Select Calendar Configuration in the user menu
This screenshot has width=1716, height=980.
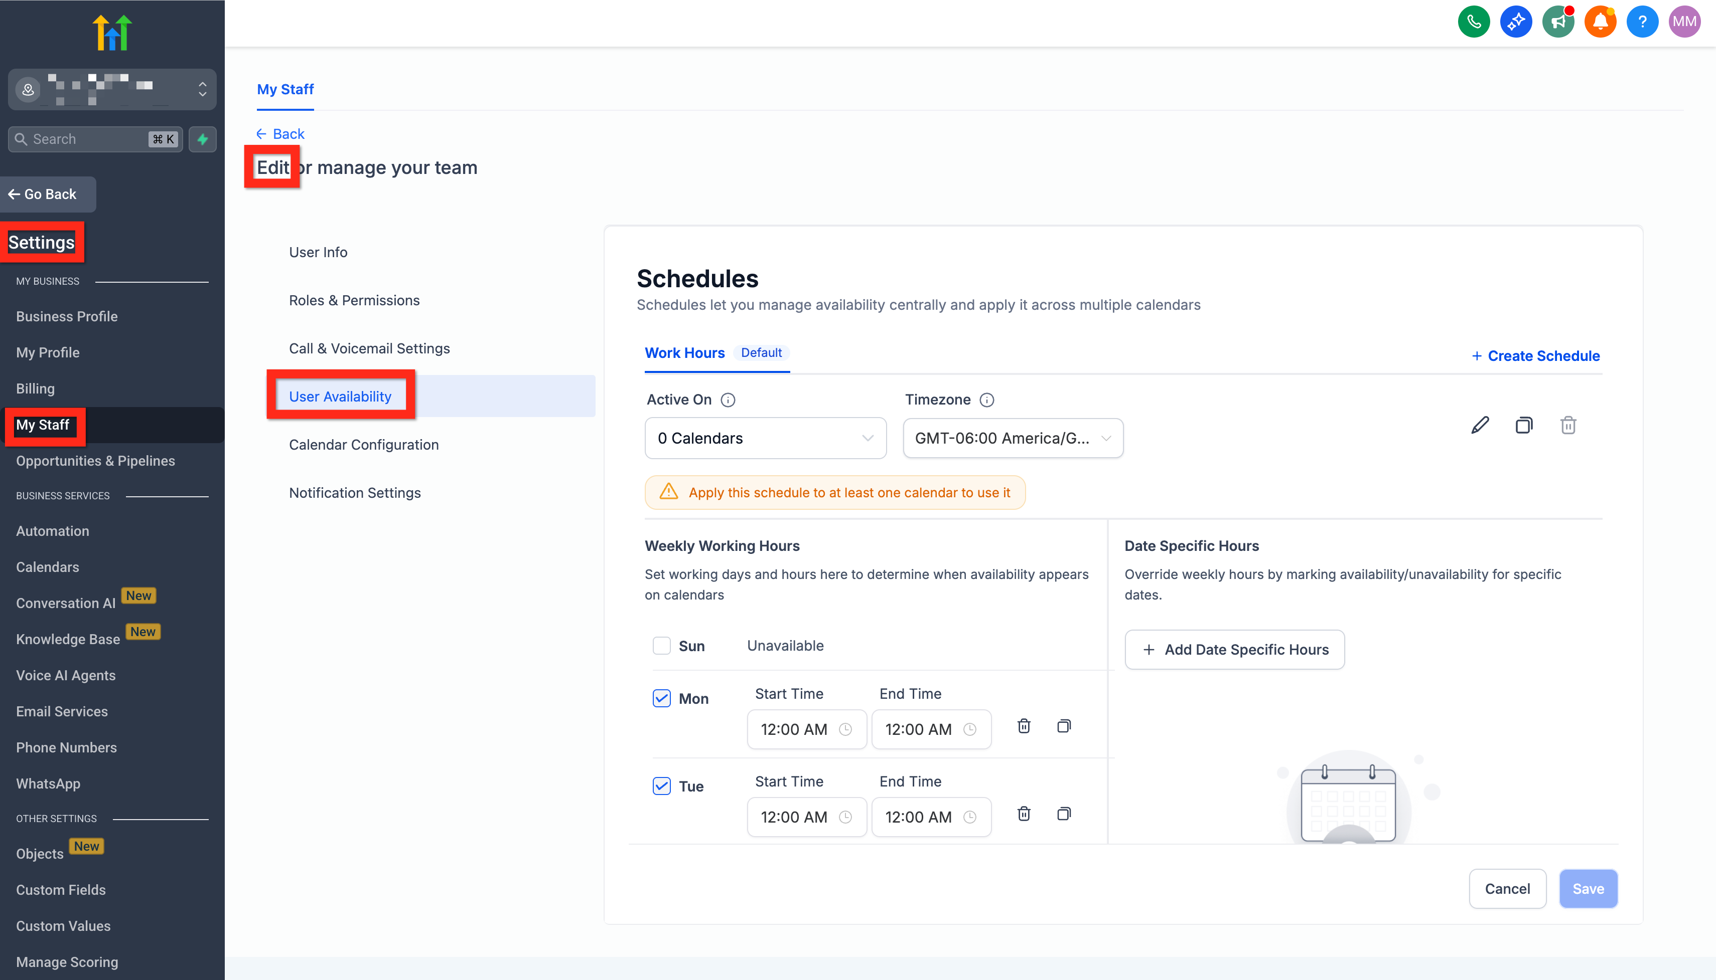tap(364, 444)
